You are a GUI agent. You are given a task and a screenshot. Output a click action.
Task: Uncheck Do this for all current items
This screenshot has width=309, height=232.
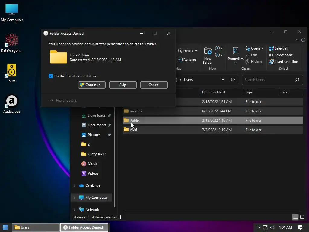tap(51, 76)
